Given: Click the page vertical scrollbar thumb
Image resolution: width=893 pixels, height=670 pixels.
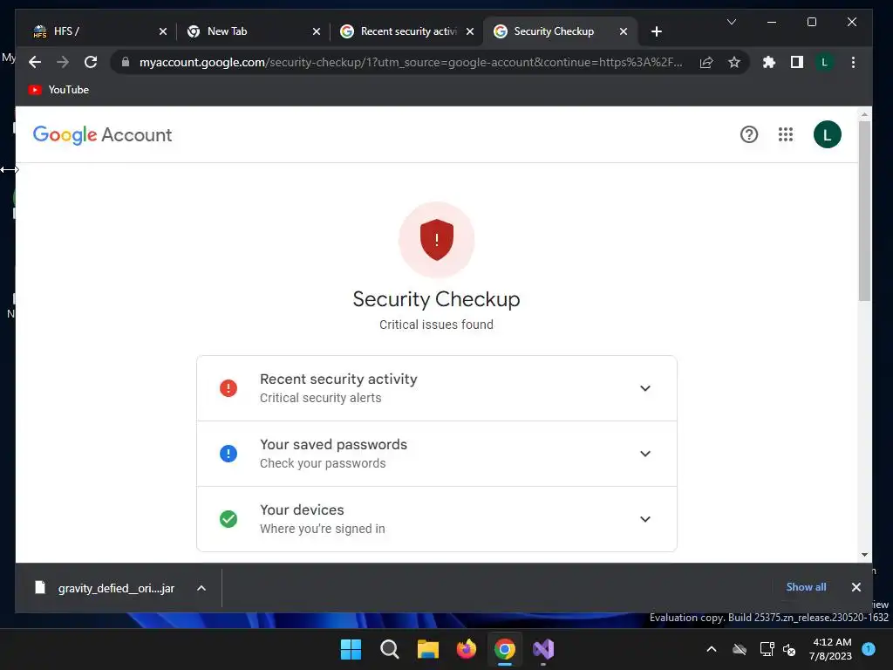Looking at the screenshot, I should pos(864,211).
